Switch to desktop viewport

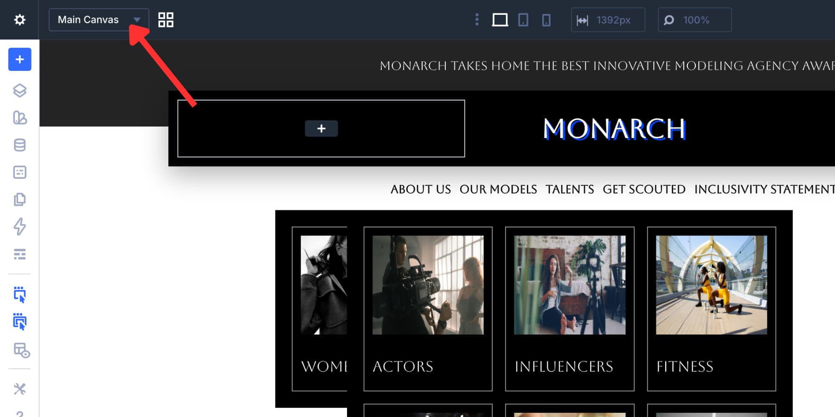500,20
